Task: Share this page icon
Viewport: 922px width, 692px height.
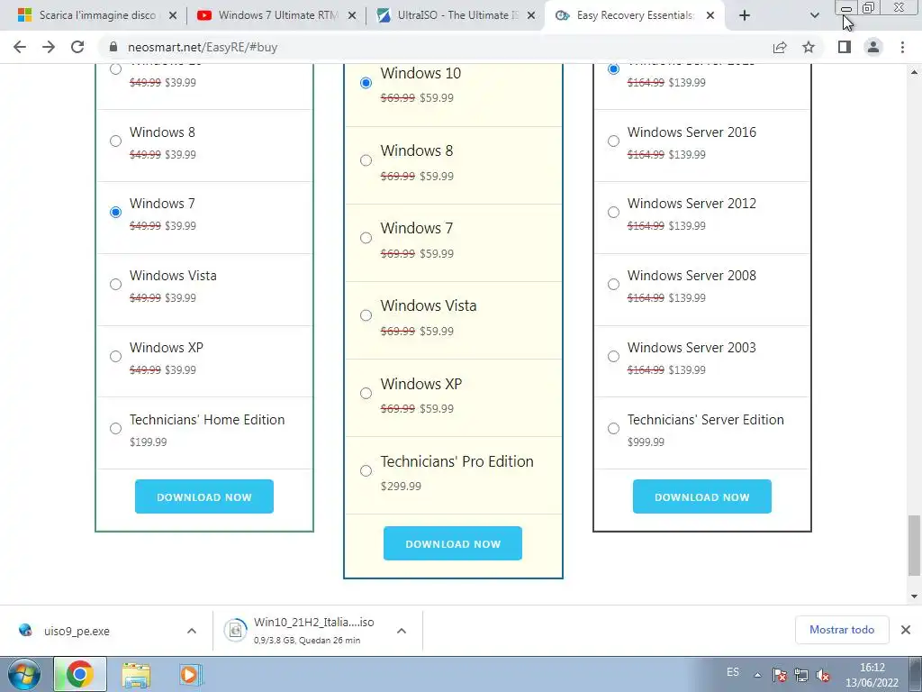Action: (x=780, y=47)
